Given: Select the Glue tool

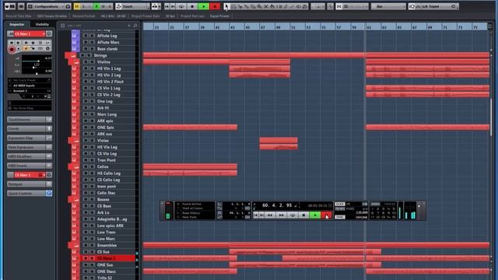Looking at the screenshot, I should [x=247, y=6].
